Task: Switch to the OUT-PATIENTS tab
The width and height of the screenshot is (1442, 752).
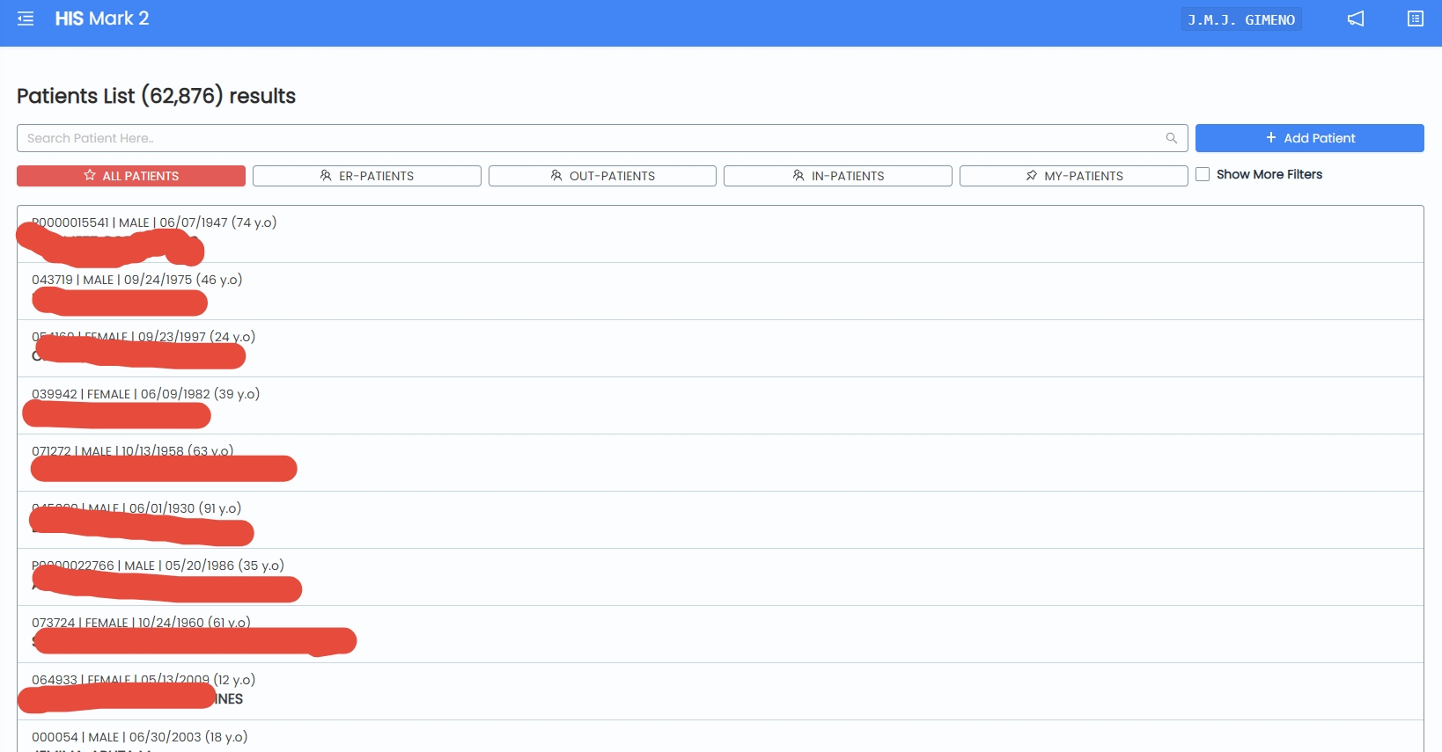Action: click(x=602, y=176)
